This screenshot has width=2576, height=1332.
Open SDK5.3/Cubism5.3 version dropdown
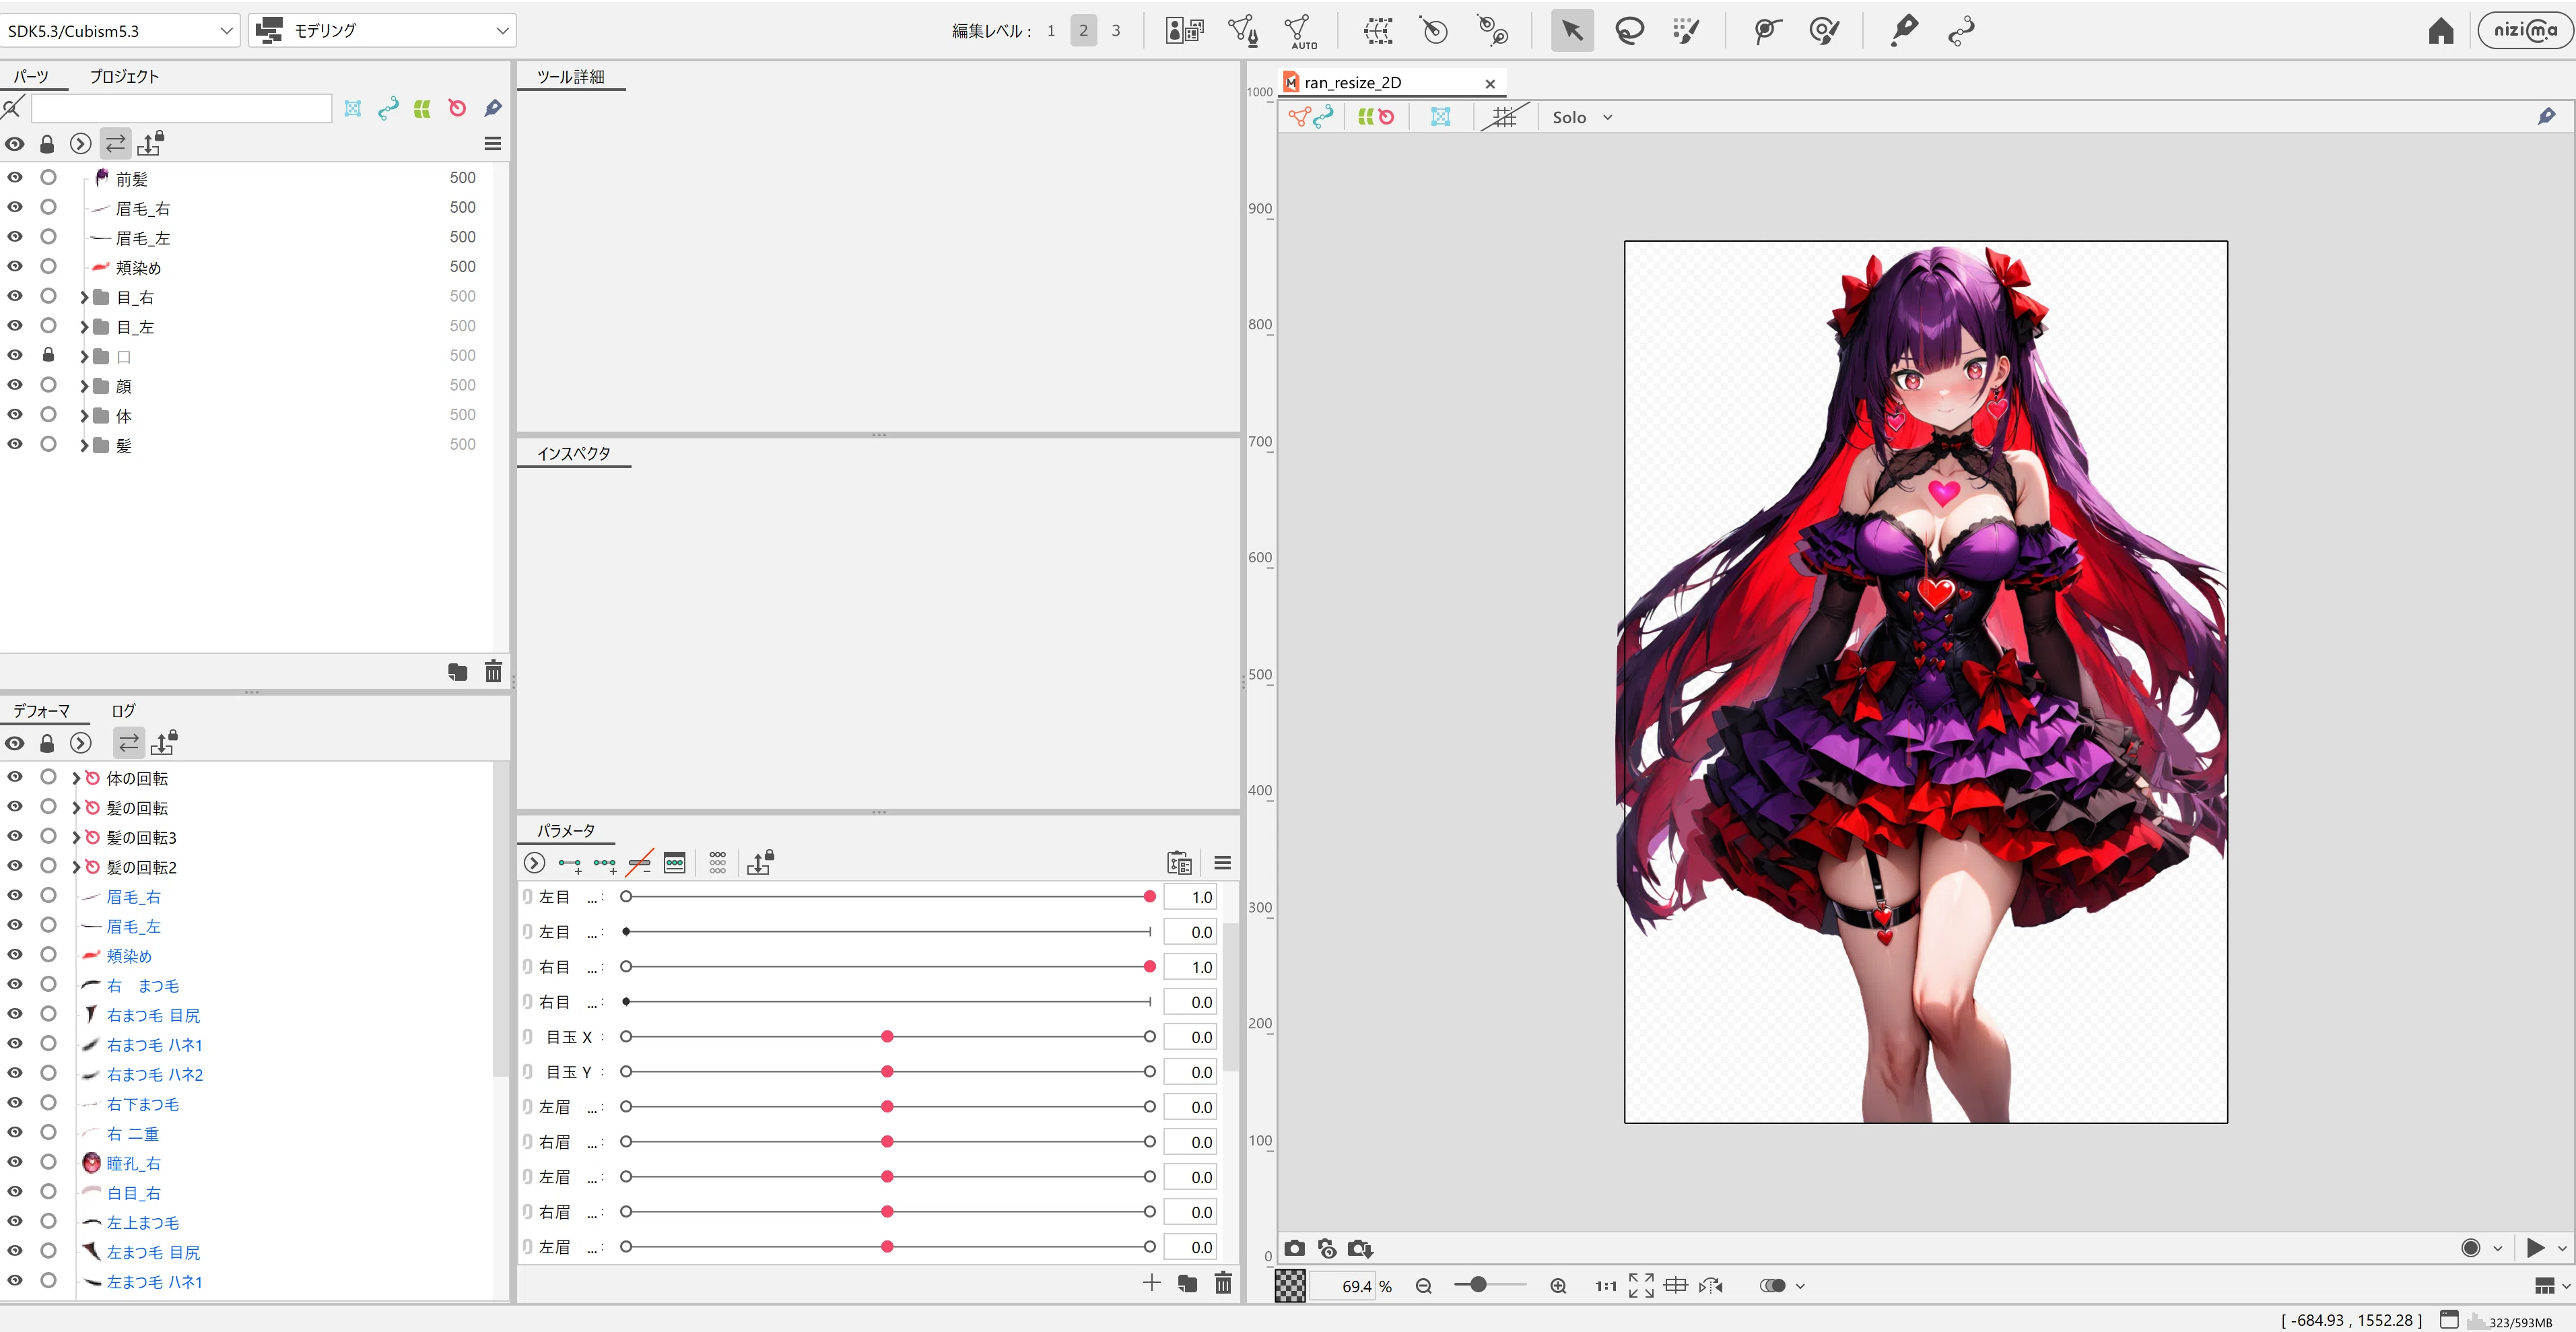click(120, 31)
